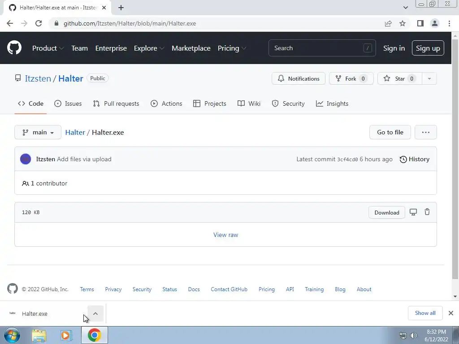Open View raw link
Image resolution: width=459 pixels, height=344 pixels.
point(226,235)
